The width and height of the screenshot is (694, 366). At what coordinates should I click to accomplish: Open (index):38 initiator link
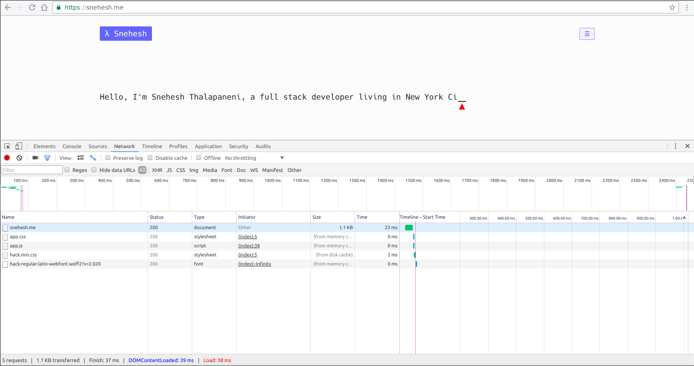tap(249, 246)
